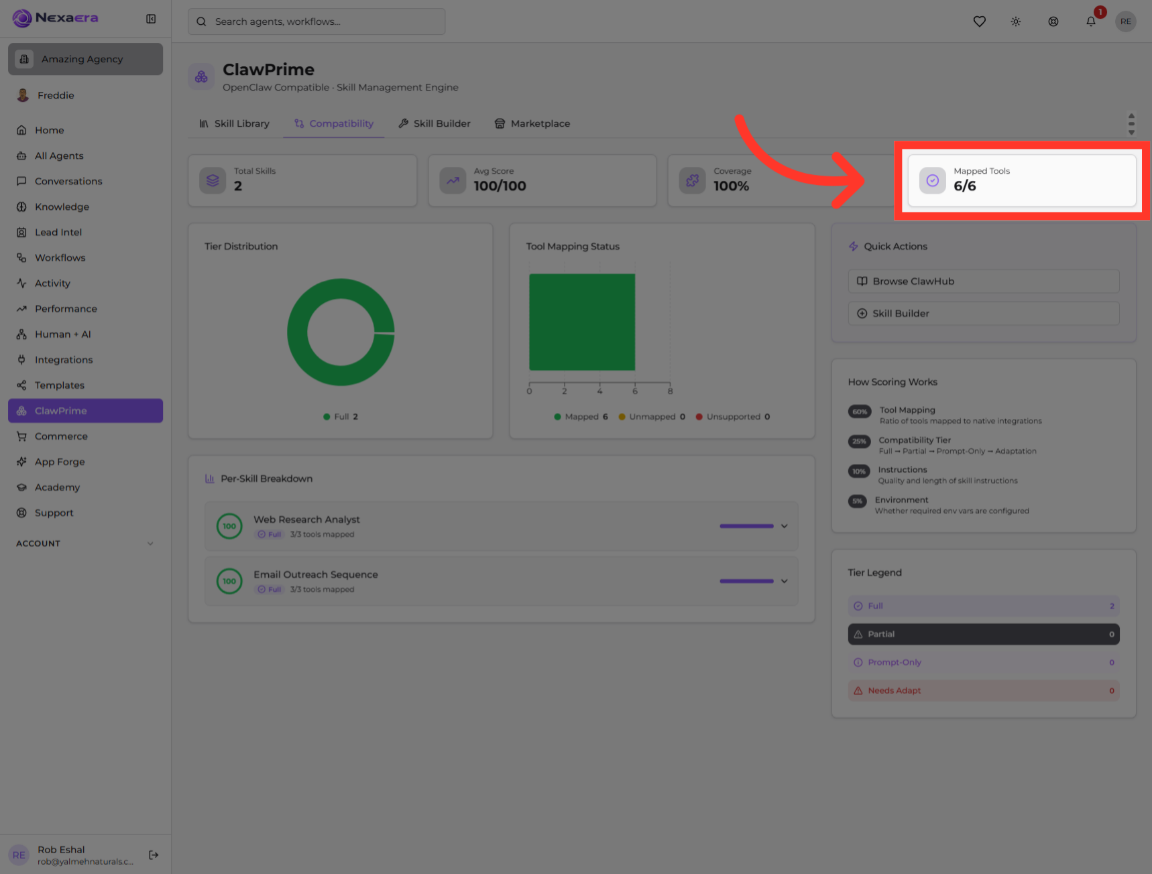Click the page scroll down arrow
The image size is (1152, 874).
pyautogui.click(x=1131, y=133)
